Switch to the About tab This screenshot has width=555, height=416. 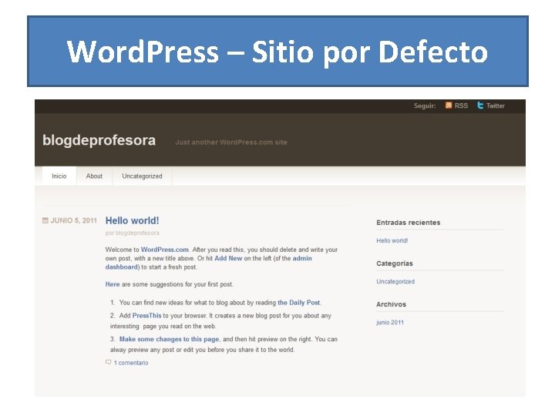pos(94,176)
